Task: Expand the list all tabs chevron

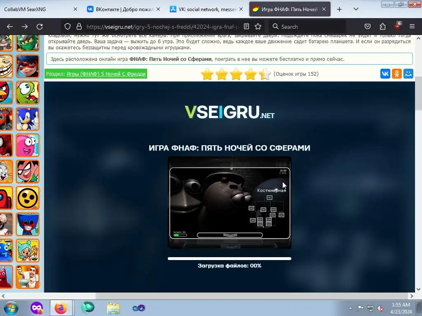Action: [x=356, y=9]
